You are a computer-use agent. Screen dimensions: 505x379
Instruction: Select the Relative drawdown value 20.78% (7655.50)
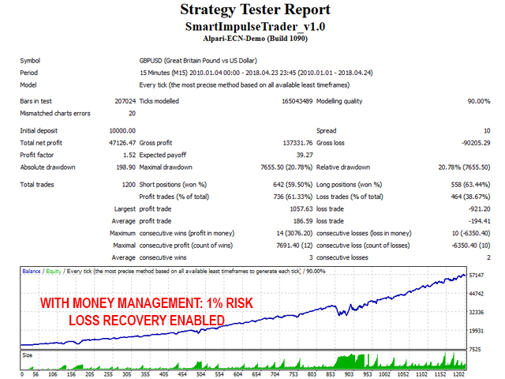tap(464, 167)
